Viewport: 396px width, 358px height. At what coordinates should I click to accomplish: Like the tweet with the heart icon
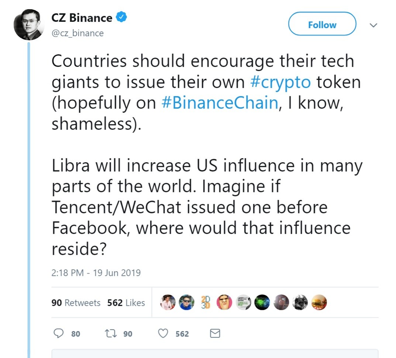coord(163,334)
